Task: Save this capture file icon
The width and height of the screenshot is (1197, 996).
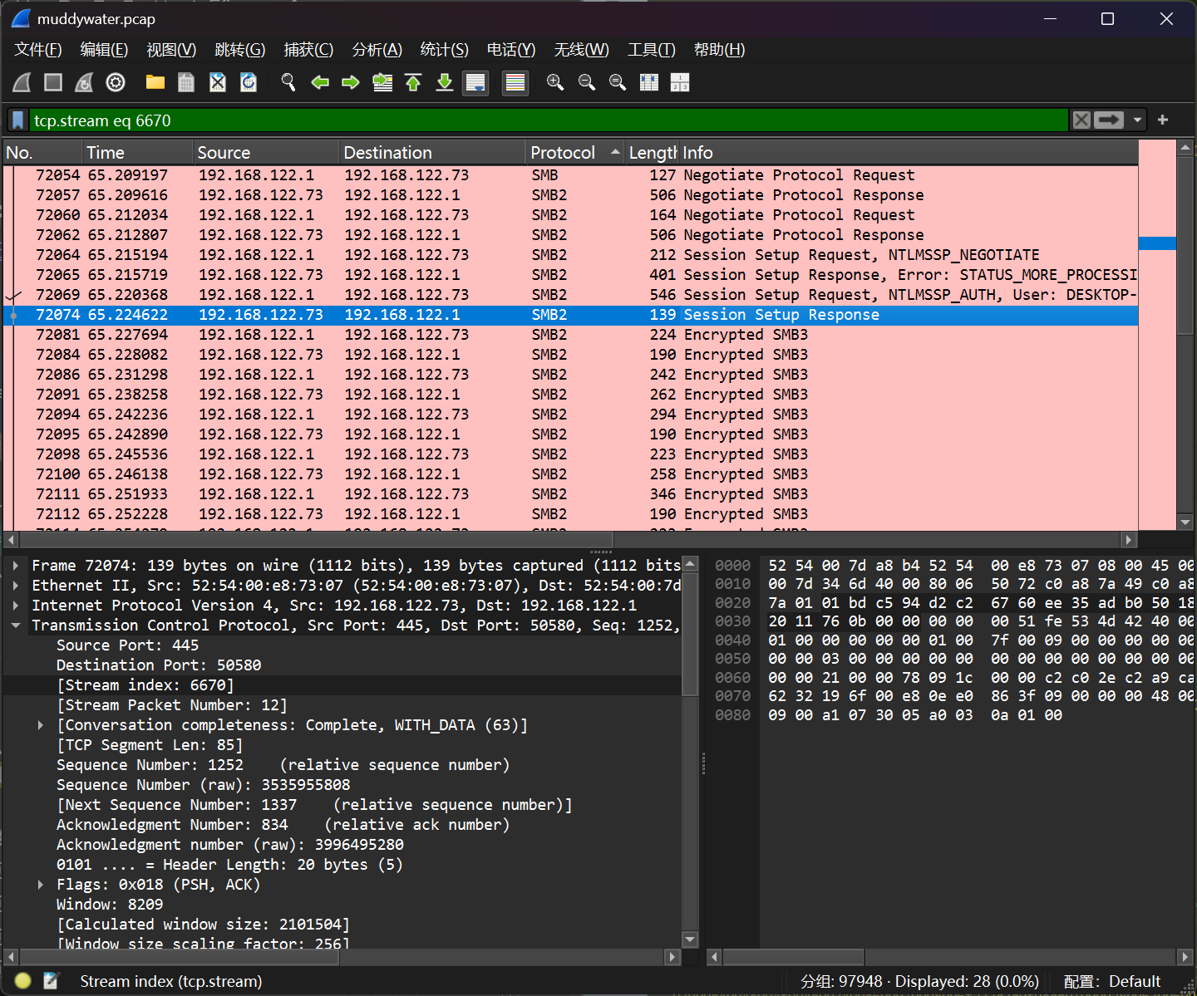Action: [x=186, y=82]
